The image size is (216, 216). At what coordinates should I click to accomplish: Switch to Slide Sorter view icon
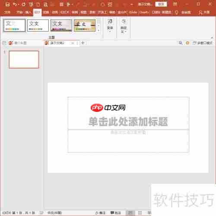[x=140, y=213]
